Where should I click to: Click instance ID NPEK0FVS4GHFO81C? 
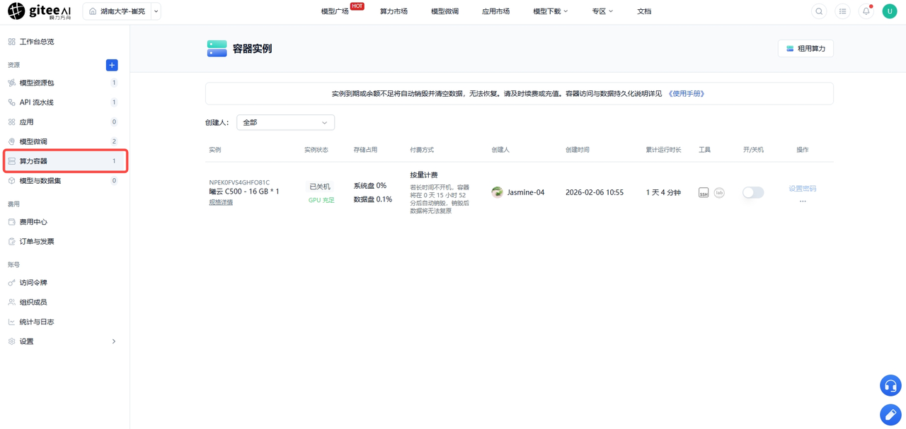coord(239,182)
